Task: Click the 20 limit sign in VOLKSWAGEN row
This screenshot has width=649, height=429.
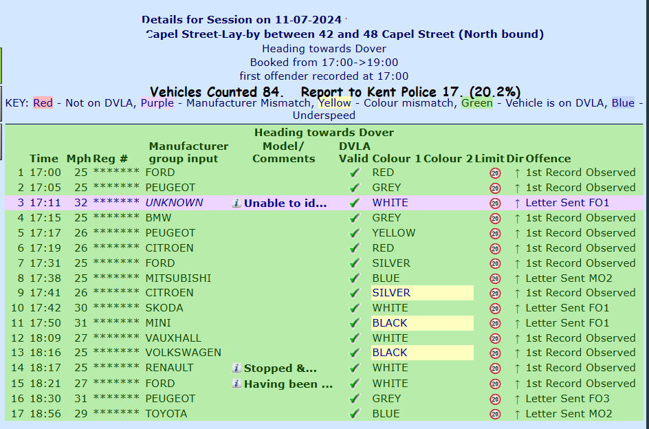Action: pos(495,353)
